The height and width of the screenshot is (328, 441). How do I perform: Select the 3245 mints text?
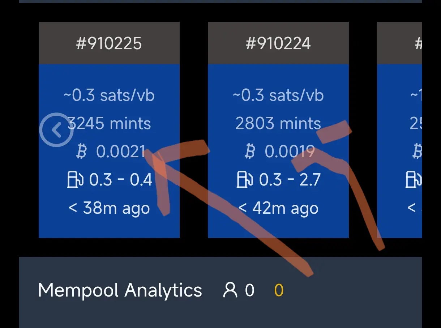(109, 124)
